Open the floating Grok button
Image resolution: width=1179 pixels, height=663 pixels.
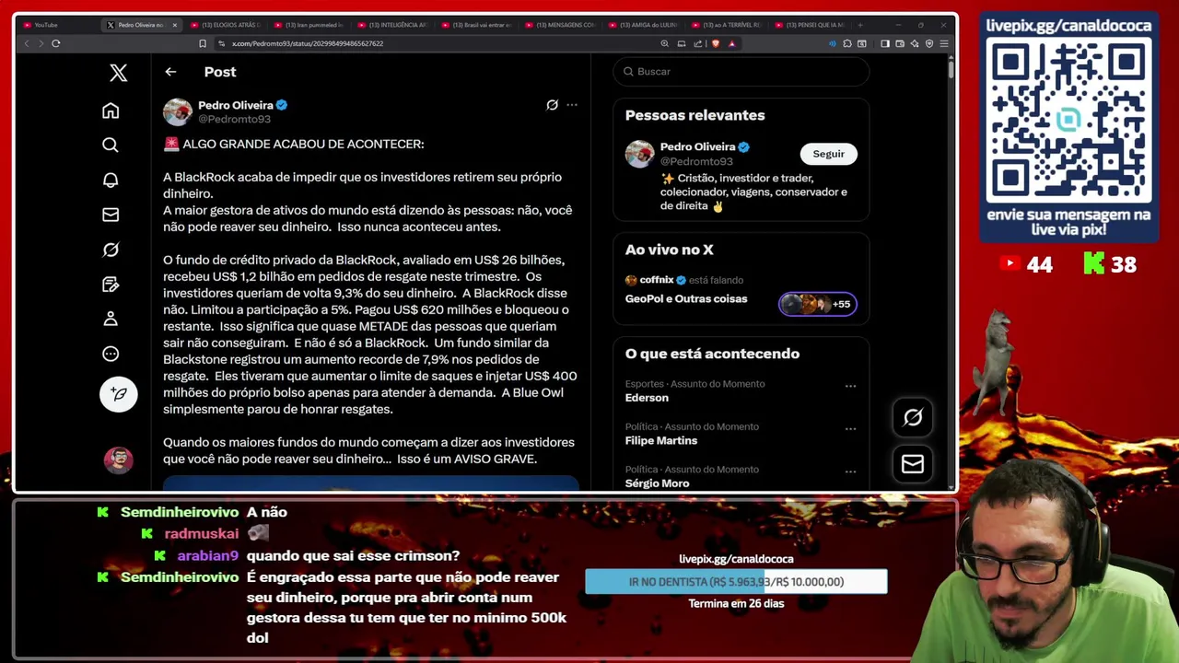(913, 418)
